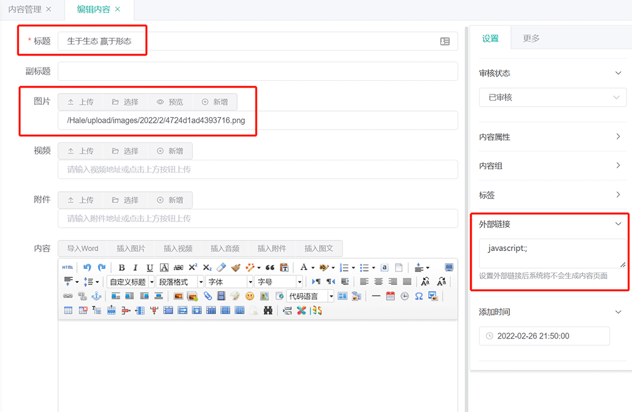The height and width of the screenshot is (412, 632).
Task: Click the title field template icon
Action: pos(445,41)
